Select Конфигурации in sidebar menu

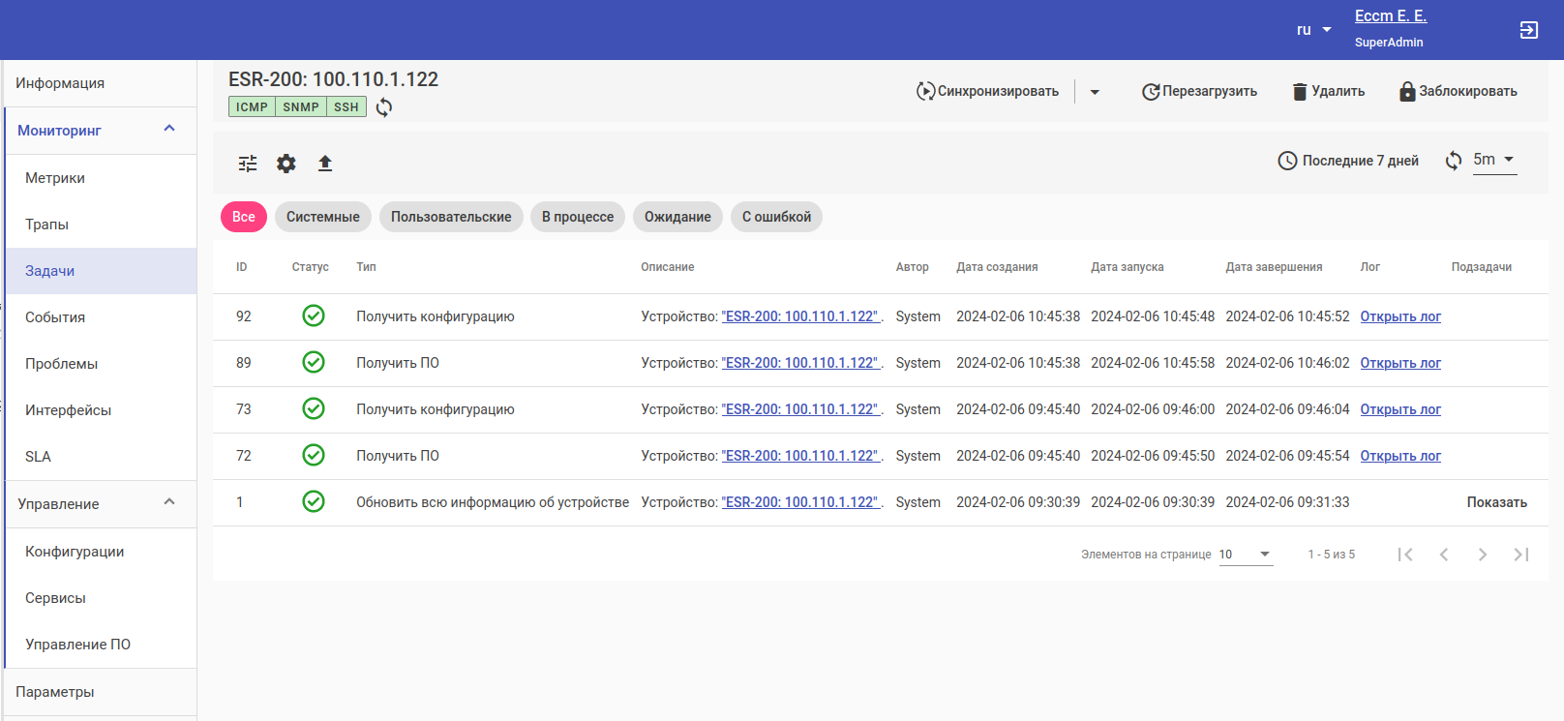(x=75, y=552)
